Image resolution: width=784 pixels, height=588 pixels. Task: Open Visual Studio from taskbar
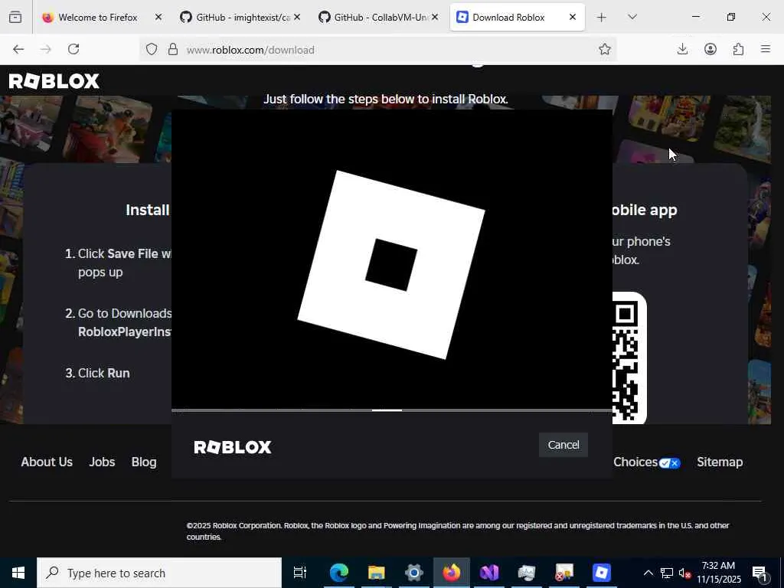489,573
